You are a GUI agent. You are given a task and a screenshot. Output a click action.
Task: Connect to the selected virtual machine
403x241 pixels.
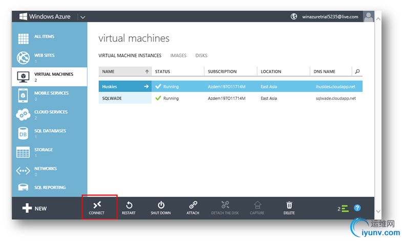coord(97,208)
